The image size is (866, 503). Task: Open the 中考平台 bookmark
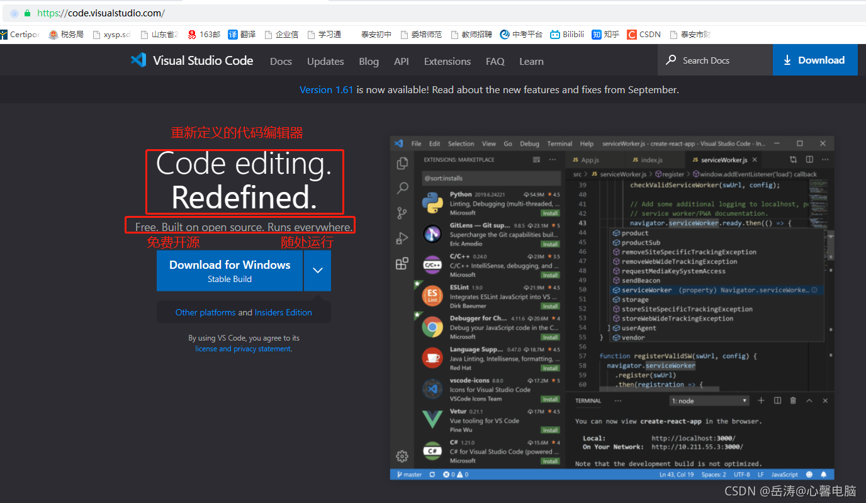pyautogui.click(x=521, y=35)
